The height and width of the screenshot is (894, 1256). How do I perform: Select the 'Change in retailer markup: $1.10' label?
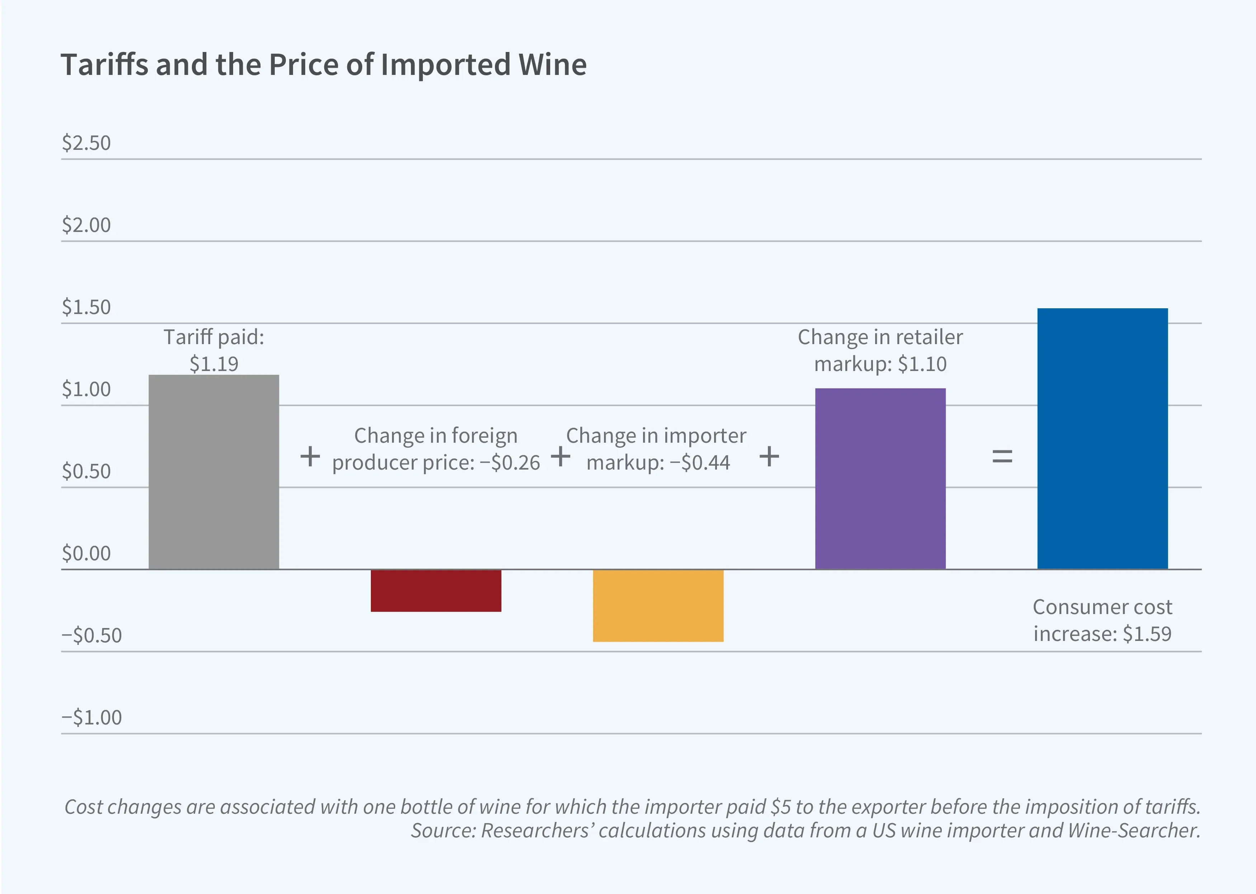(880, 350)
